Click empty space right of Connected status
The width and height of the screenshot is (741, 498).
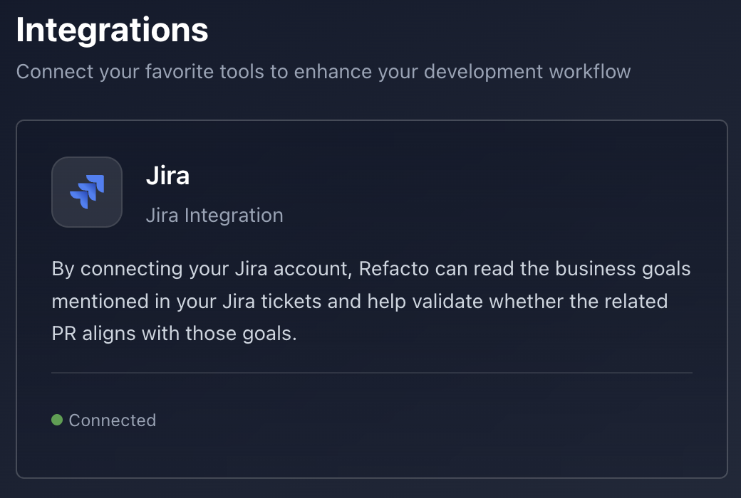(427, 420)
